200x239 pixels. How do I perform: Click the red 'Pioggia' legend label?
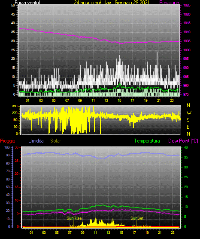click(x=8, y=141)
